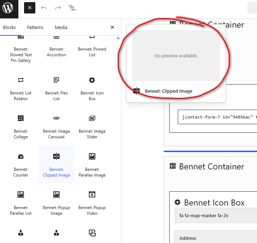Insert the Bennet: Image Carousel block
The height and width of the screenshot is (243, 257).
pos(57,126)
